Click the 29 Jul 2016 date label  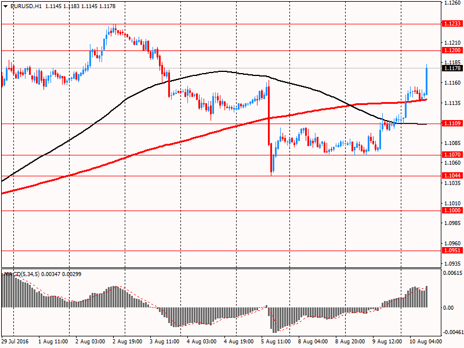point(15,342)
